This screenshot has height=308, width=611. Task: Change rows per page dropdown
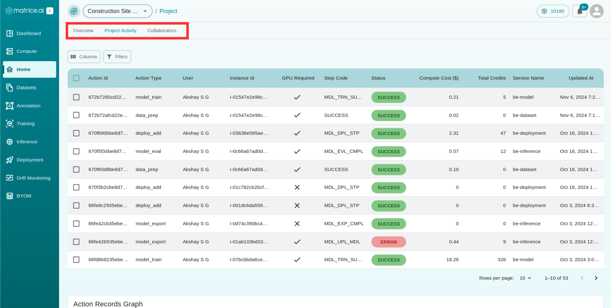pos(525,278)
